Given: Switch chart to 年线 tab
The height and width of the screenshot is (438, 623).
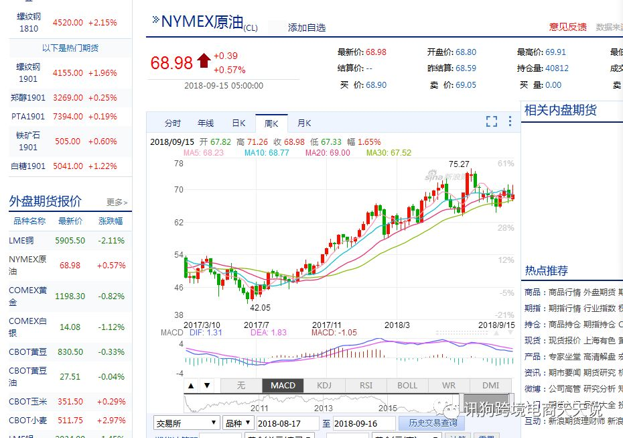Looking at the screenshot, I should pyautogui.click(x=206, y=123).
